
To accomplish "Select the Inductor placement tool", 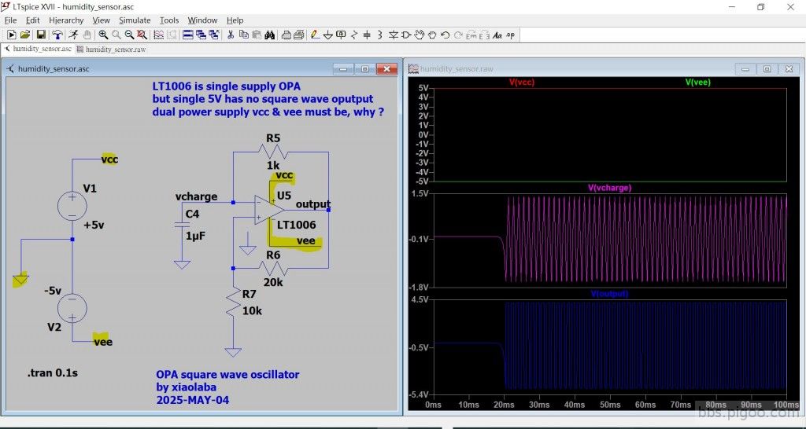I will pos(380,35).
